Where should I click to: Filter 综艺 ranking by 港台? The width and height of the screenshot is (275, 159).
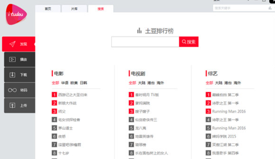[228, 83]
